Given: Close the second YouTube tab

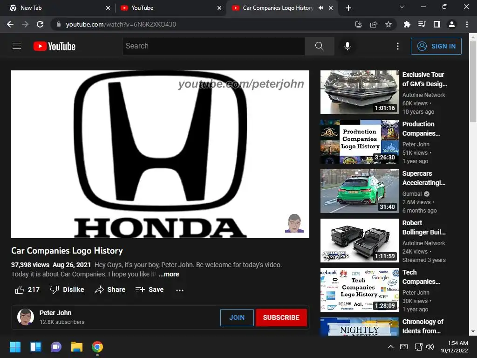Looking at the screenshot, I should pyautogui.click(x=219, y=8).
